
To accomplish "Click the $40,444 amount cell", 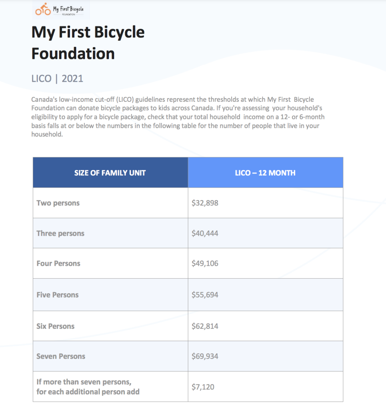I will click(x=205, y=233).
